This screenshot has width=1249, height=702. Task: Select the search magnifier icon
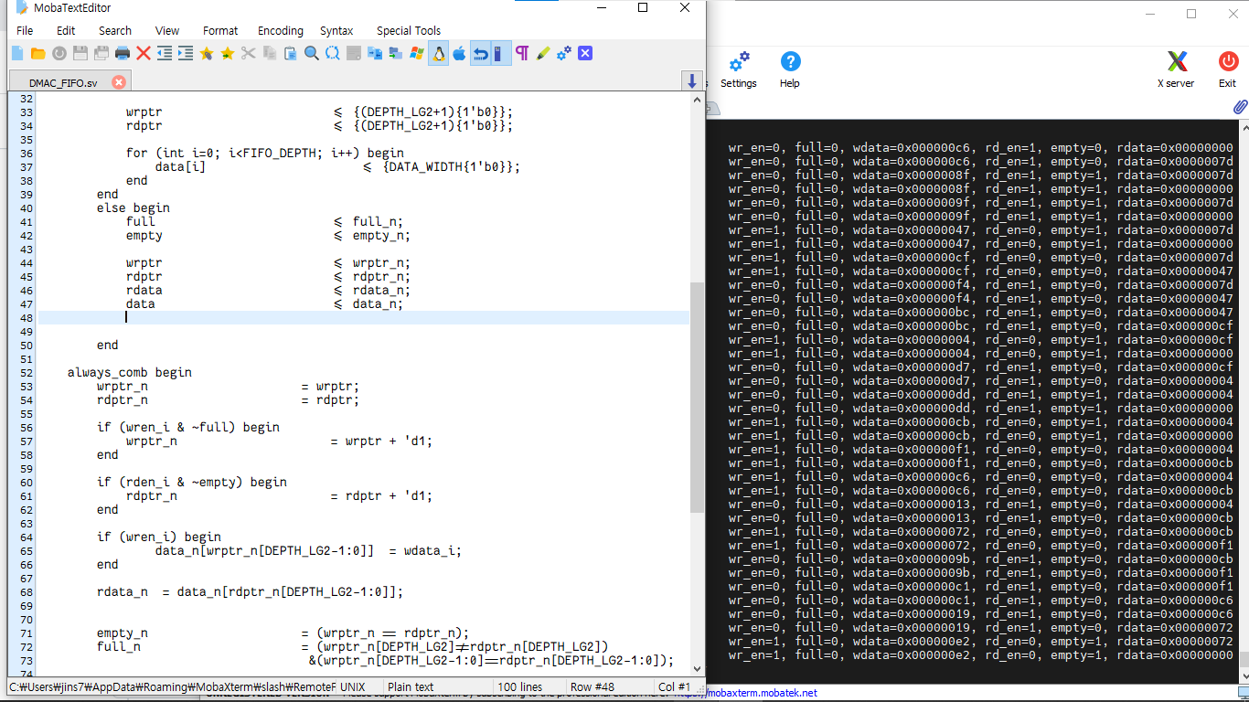point(312,53)
